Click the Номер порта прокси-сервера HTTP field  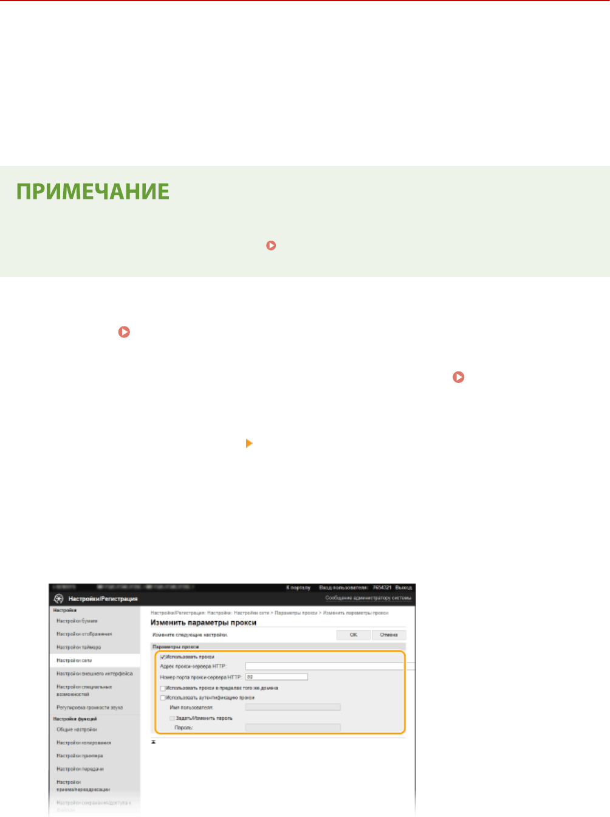276,677
